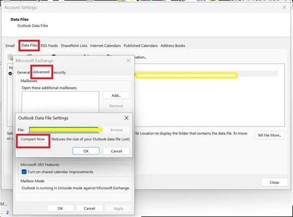293x217 pixels.
Task: Toggle Turn on shared calendar improvements checkbox
Action: click(24, 172)
